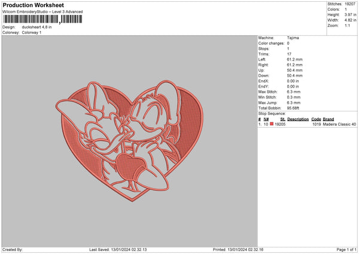Click the Description column header
Viewport: 359px width, 254px height.
tap(298, 119)
